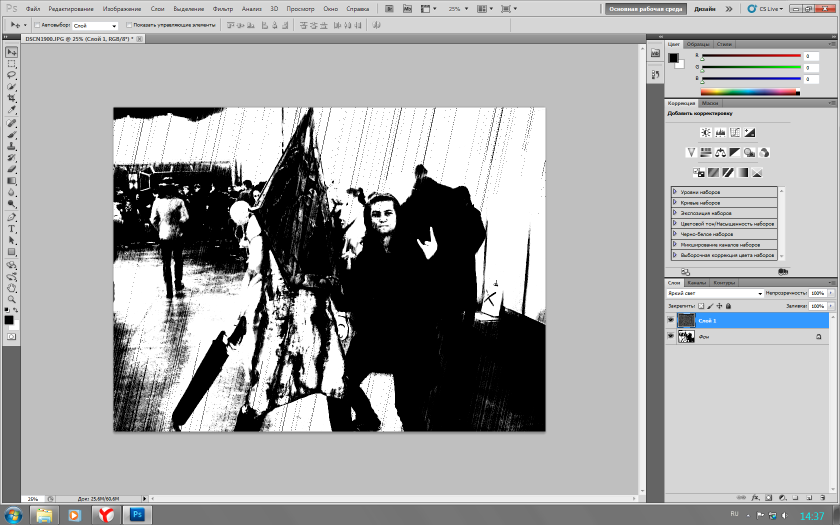Hide the Слой 1 layer visibility

(670, 320)
